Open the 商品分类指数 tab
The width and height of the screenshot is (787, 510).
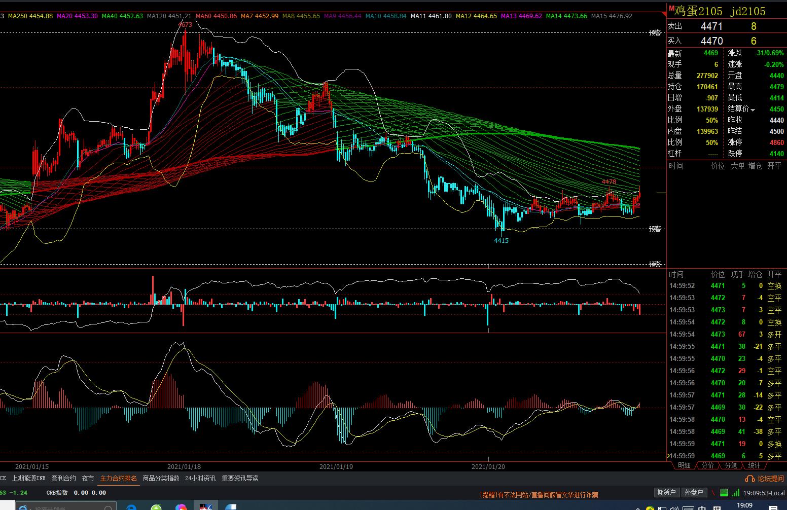[161, 478]
